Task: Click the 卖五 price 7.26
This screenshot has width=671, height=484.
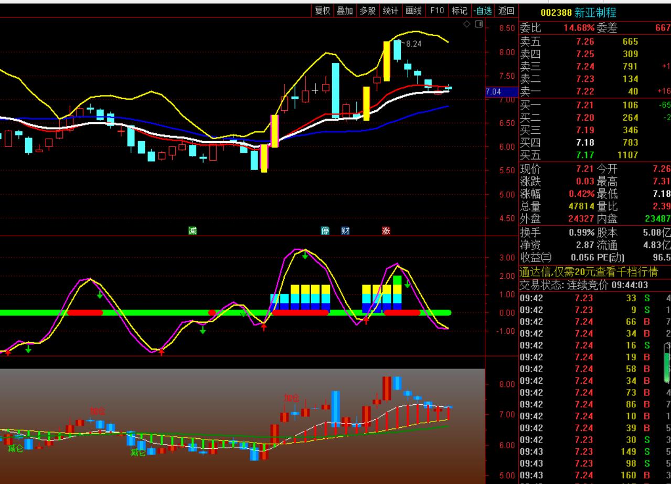Action: 585,41
